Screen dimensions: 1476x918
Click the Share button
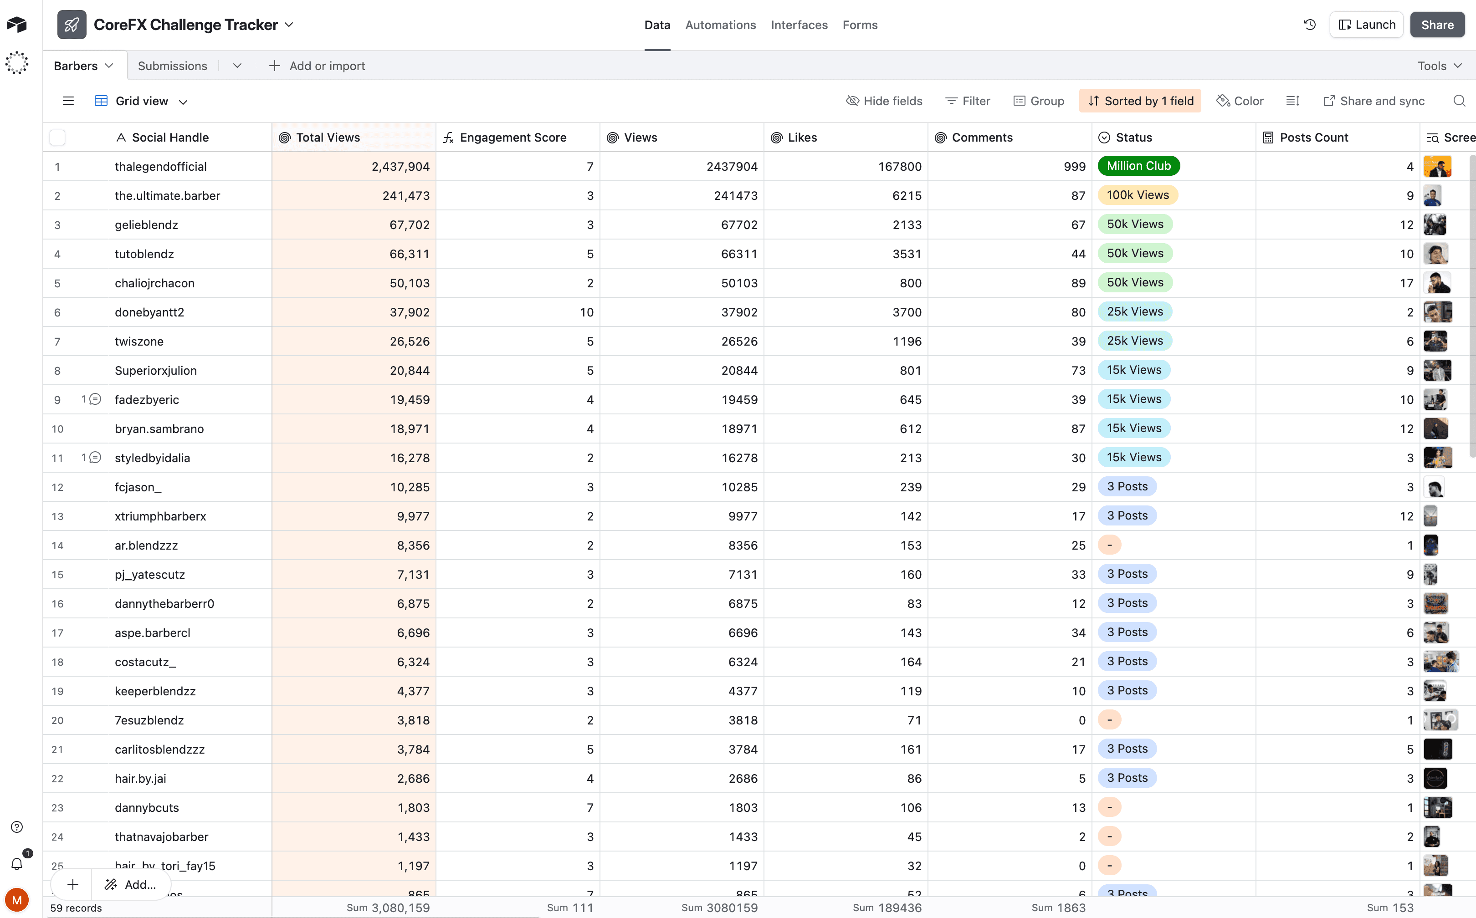pos(1436,25)
